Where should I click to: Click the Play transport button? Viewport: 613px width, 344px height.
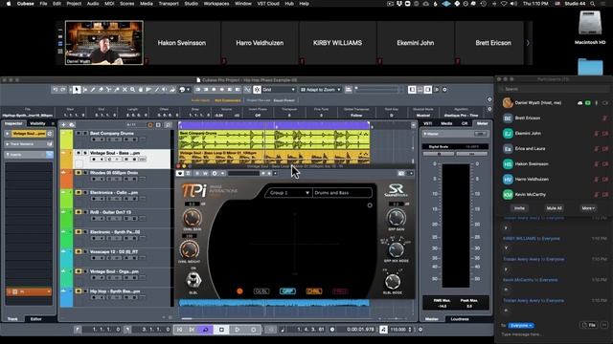tap(237, 330)
